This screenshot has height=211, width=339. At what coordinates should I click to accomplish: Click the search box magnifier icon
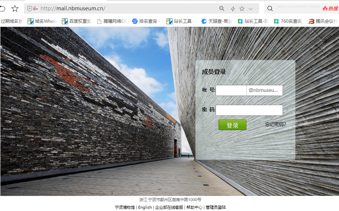click(x=270, y=8)
